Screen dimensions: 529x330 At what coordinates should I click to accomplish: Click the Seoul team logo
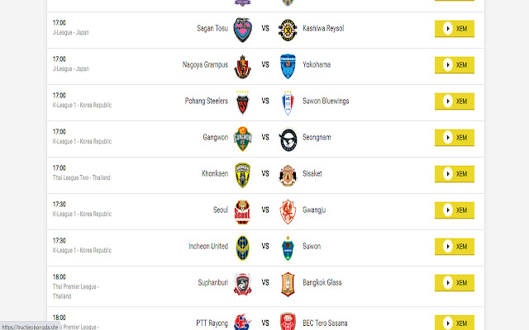click(x=242, y=212)
